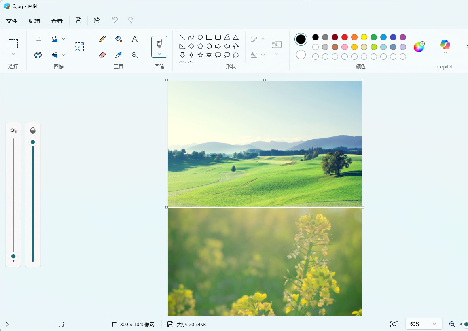Select the Eraser tool

pyautogui.click(x=102, y=55)
